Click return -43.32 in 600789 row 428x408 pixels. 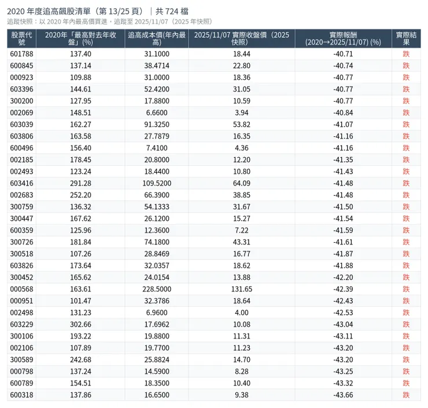(343, 383)
